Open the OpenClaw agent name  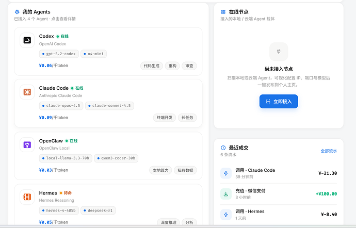pos(51,141)
